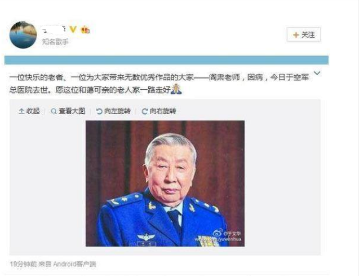Open full-size view via 查看大图 text
359x276 pixels.
72,111
